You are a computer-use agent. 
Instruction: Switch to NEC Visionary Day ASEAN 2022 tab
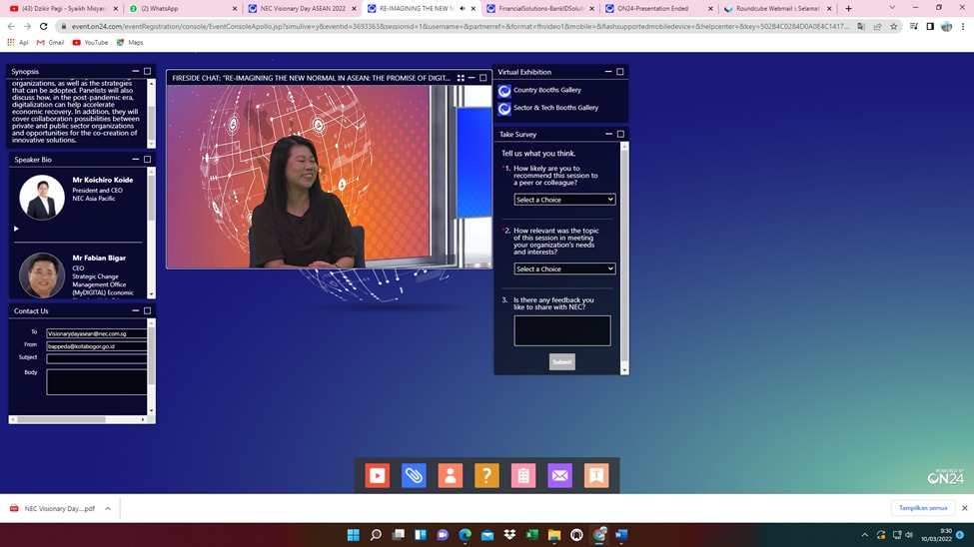tap(301, 9)
